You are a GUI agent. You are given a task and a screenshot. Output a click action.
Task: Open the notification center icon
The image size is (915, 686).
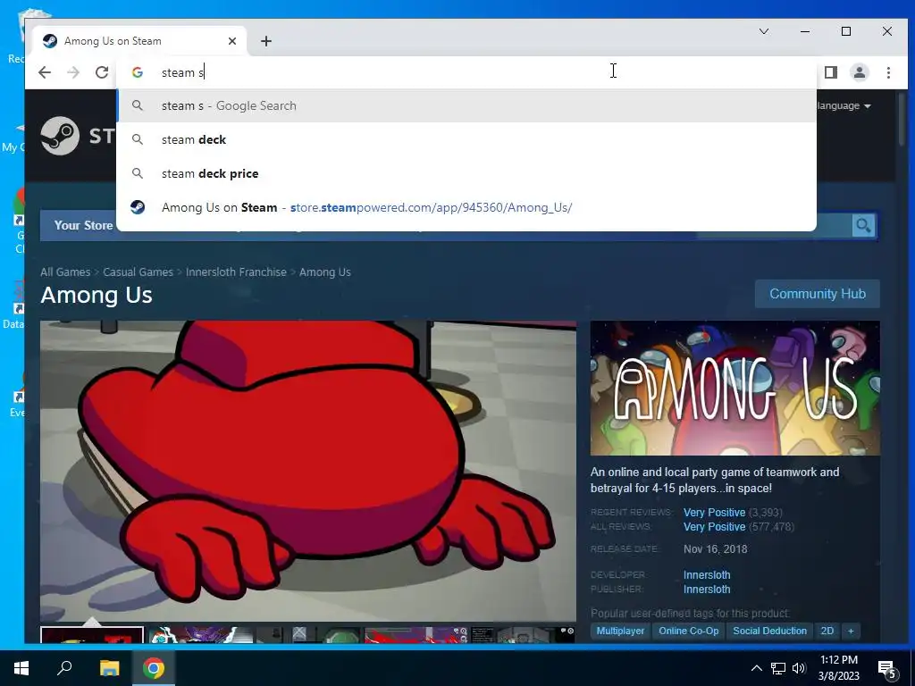point(886,669)
